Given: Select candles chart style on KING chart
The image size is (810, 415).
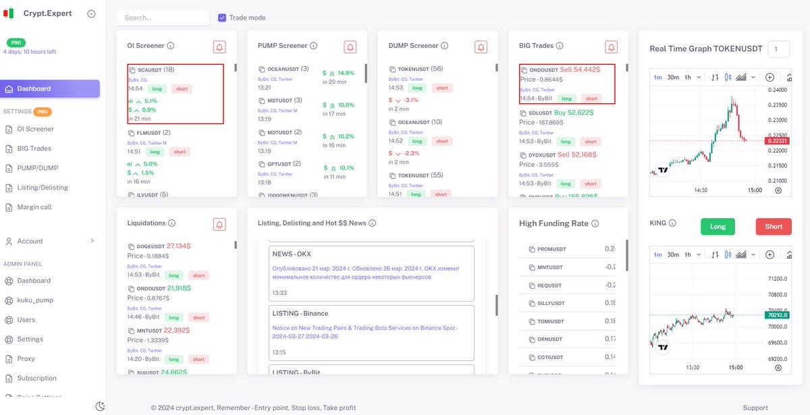Looking at the screenshot, I should [x=728, y=254].
